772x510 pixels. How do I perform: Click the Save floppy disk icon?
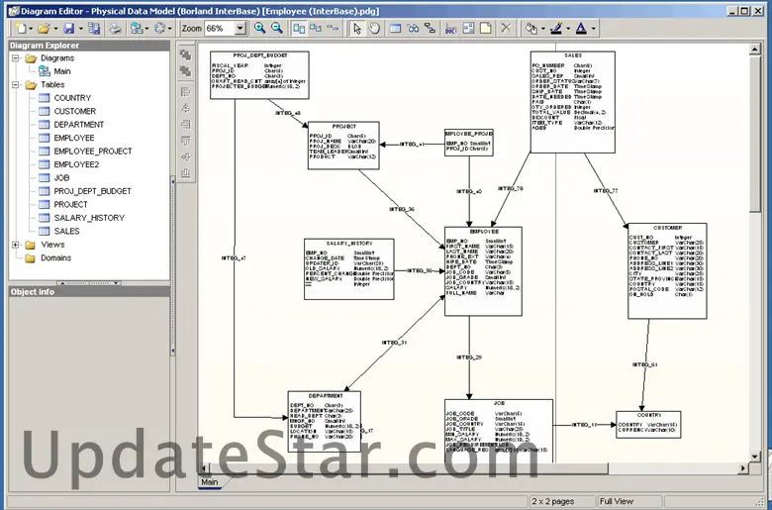tap(69, 28)
